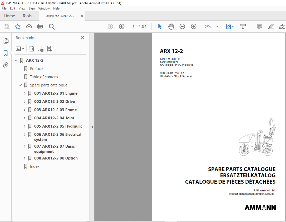
Task: Click the Fit page icon
Action: point(228,26)
